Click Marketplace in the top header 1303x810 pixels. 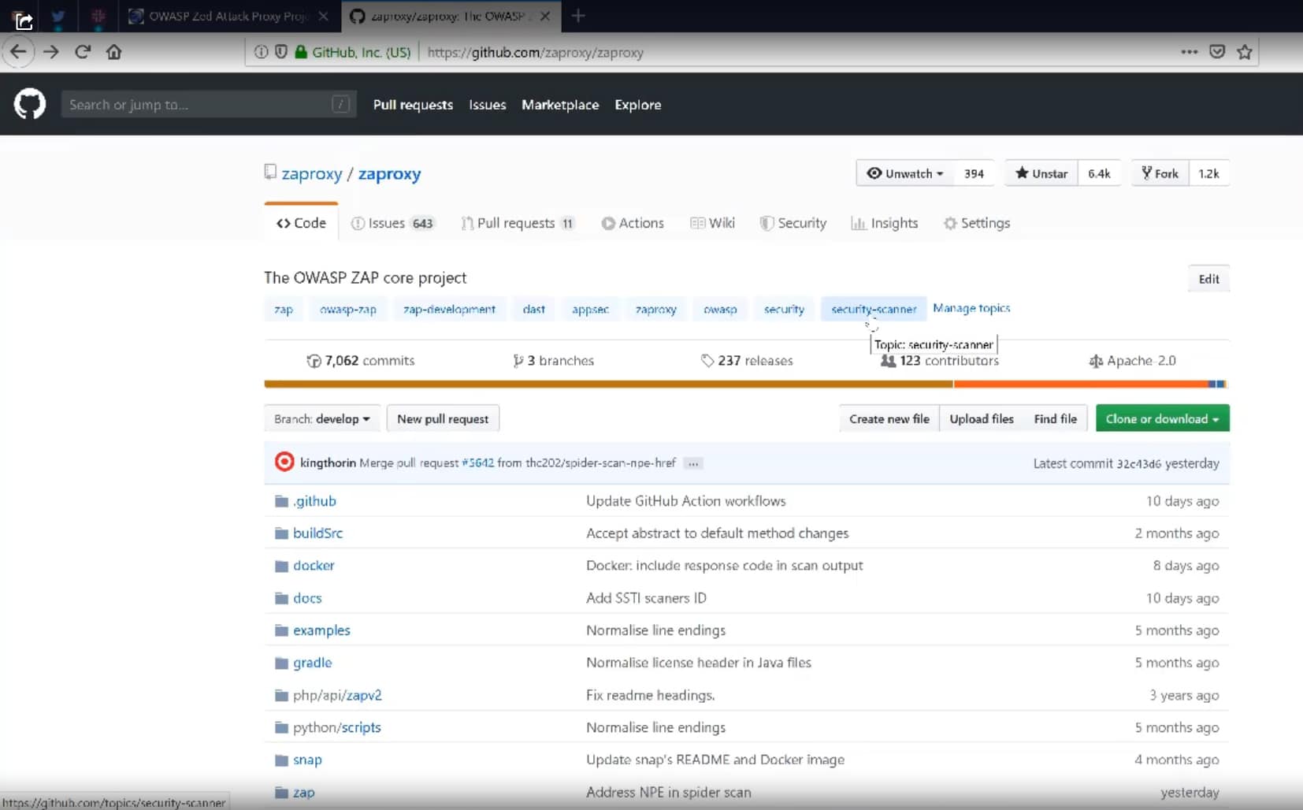coord(560,105)
